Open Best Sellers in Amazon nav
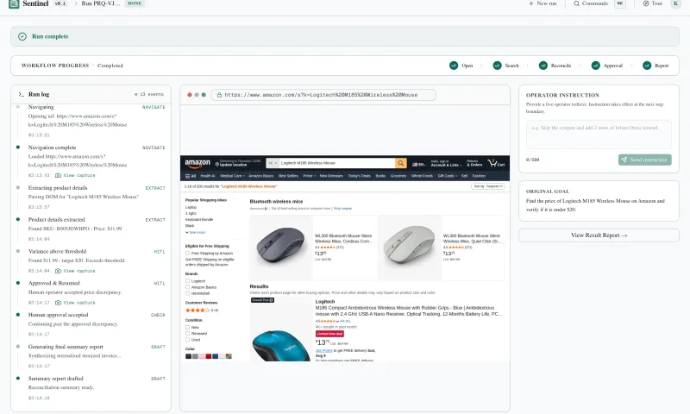Image resolution: width=690 pixels, height=414 pixels. pyautogui.click(x=288, y=176)
